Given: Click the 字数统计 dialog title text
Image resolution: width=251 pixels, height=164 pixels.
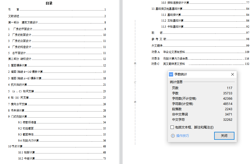Looking at the screenshot, I should [x=181, y=74].
